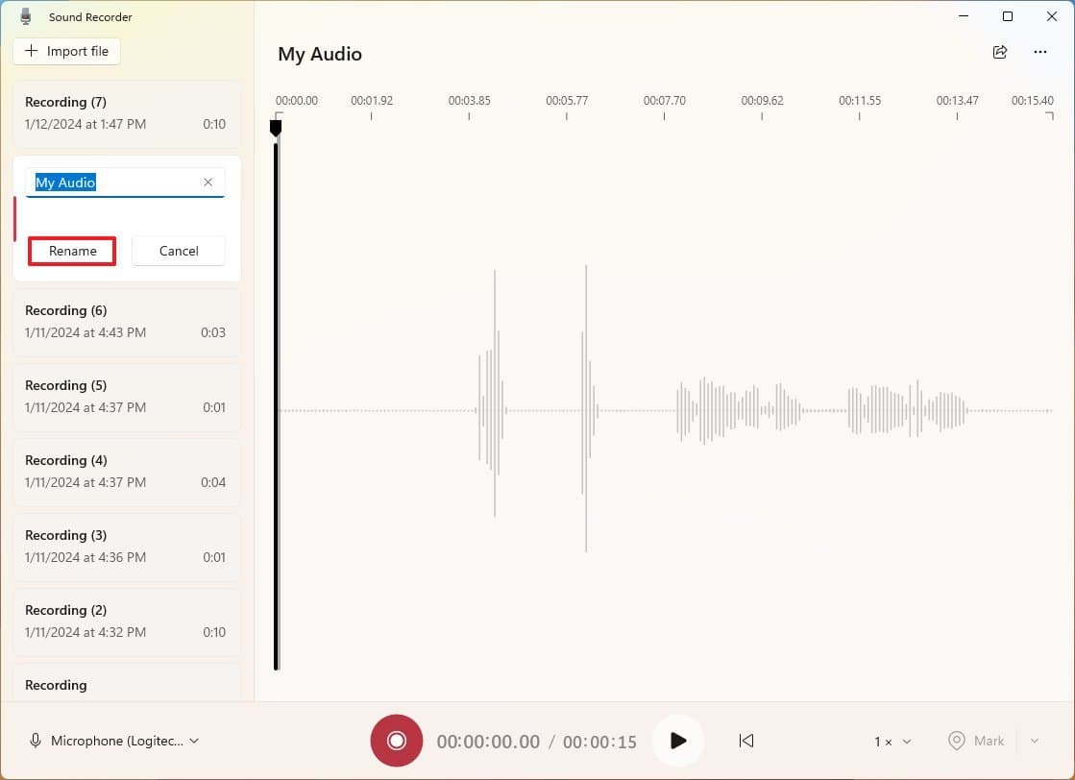Image resolution: width=1075 pixels, height=780 pixels.
Task: Click the Import file button
Action: tap(67, 51)
